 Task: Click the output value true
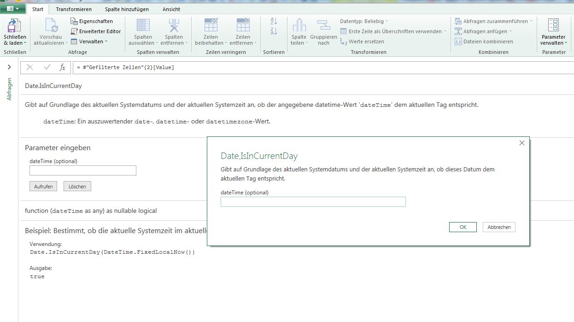point(37,276)
